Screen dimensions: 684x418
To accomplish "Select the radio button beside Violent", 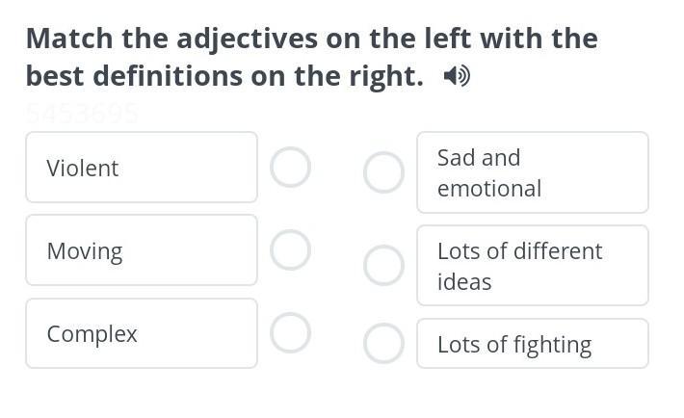I will tap(290, 168).
